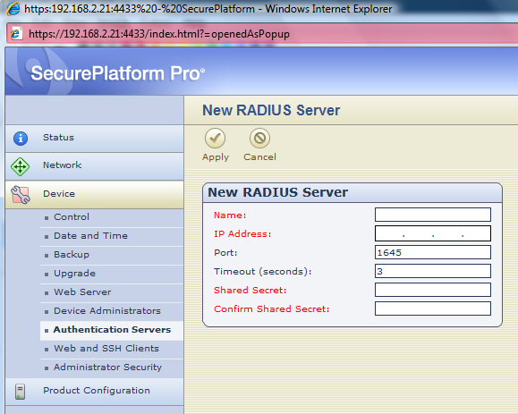The width and height of the screenshot is (518, 414).
Task: Click the Port field showing 1645
Action: click(433, 252)
